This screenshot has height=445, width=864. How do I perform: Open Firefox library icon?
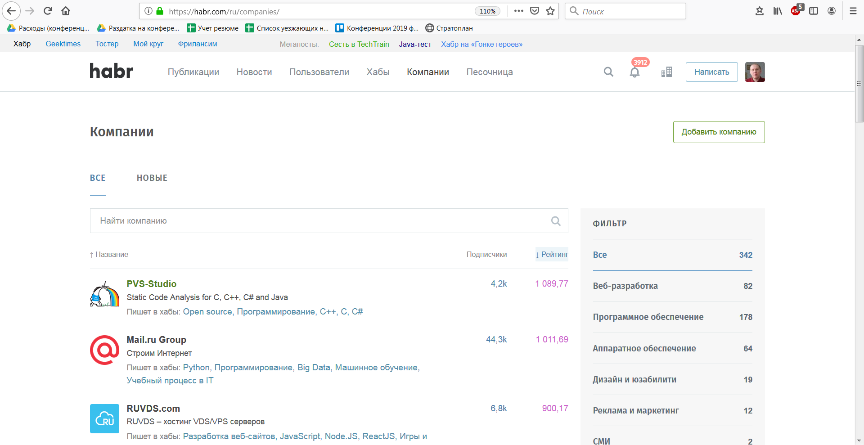point(778,11)
